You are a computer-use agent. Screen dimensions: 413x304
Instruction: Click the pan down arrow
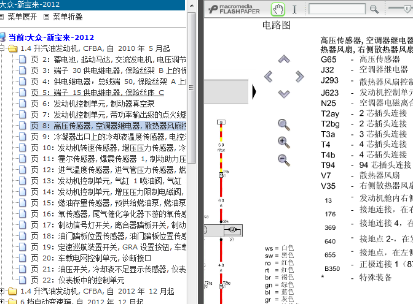click(x=284, y=94)
